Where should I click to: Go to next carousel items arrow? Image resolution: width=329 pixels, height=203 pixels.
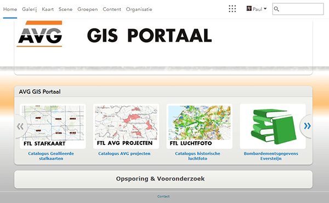[x=307, y=126]
